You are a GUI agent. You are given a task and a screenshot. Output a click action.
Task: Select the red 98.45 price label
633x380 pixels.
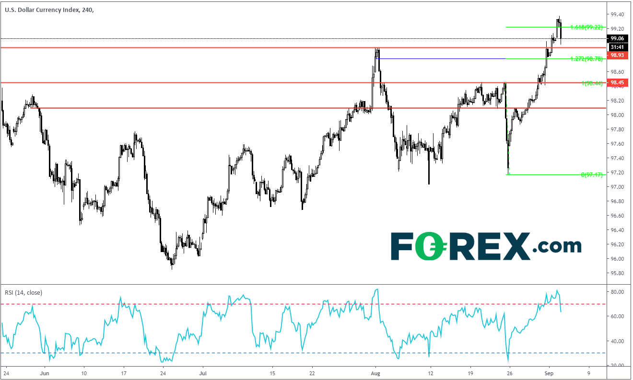(x=618, y=82)
